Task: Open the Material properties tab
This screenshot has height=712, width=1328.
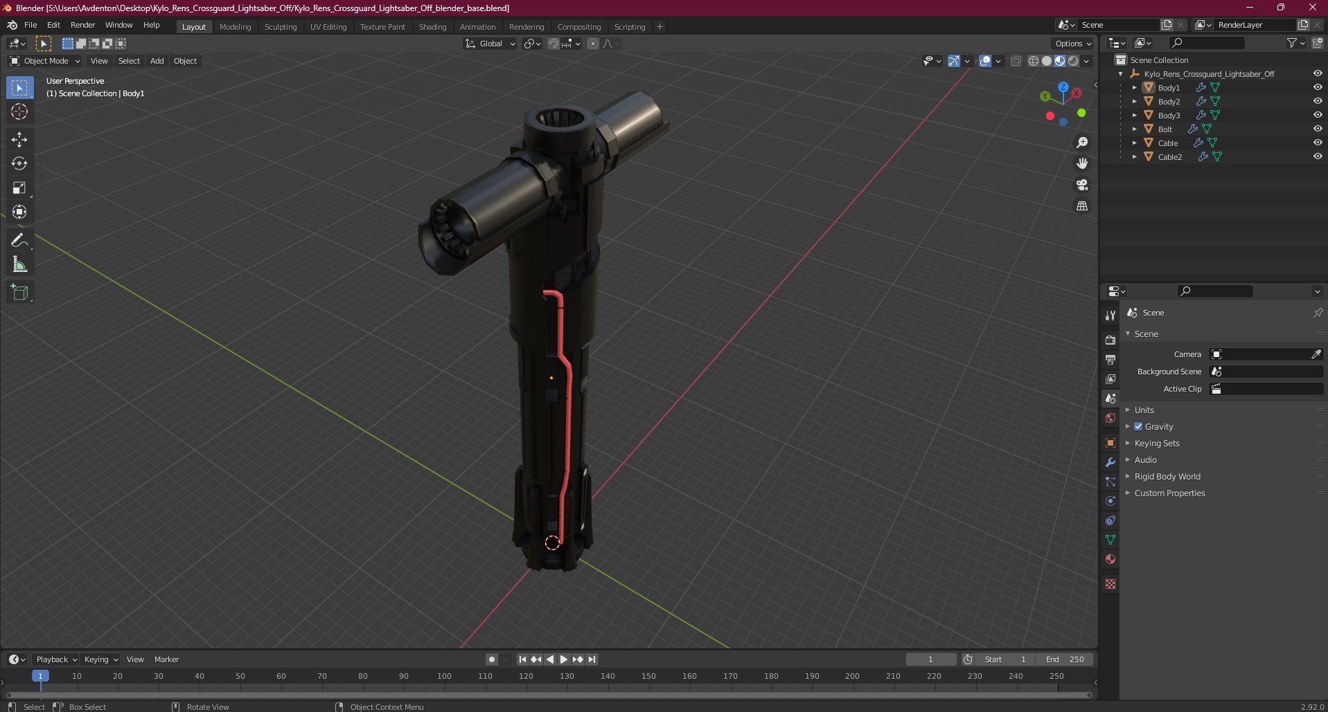Action: tap(1110, 559)
